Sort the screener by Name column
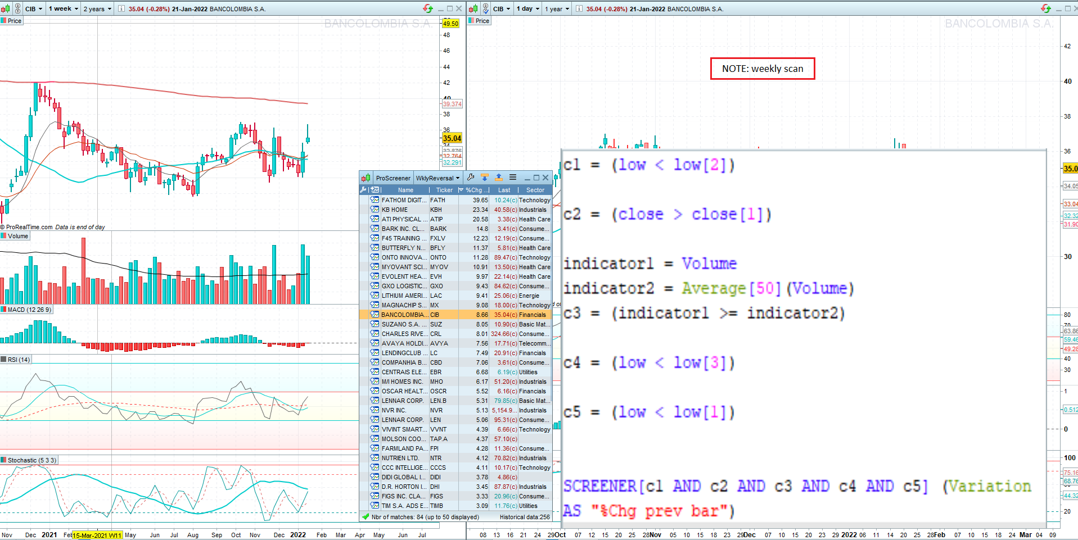The image size is (1078, 540). (405, 190)
